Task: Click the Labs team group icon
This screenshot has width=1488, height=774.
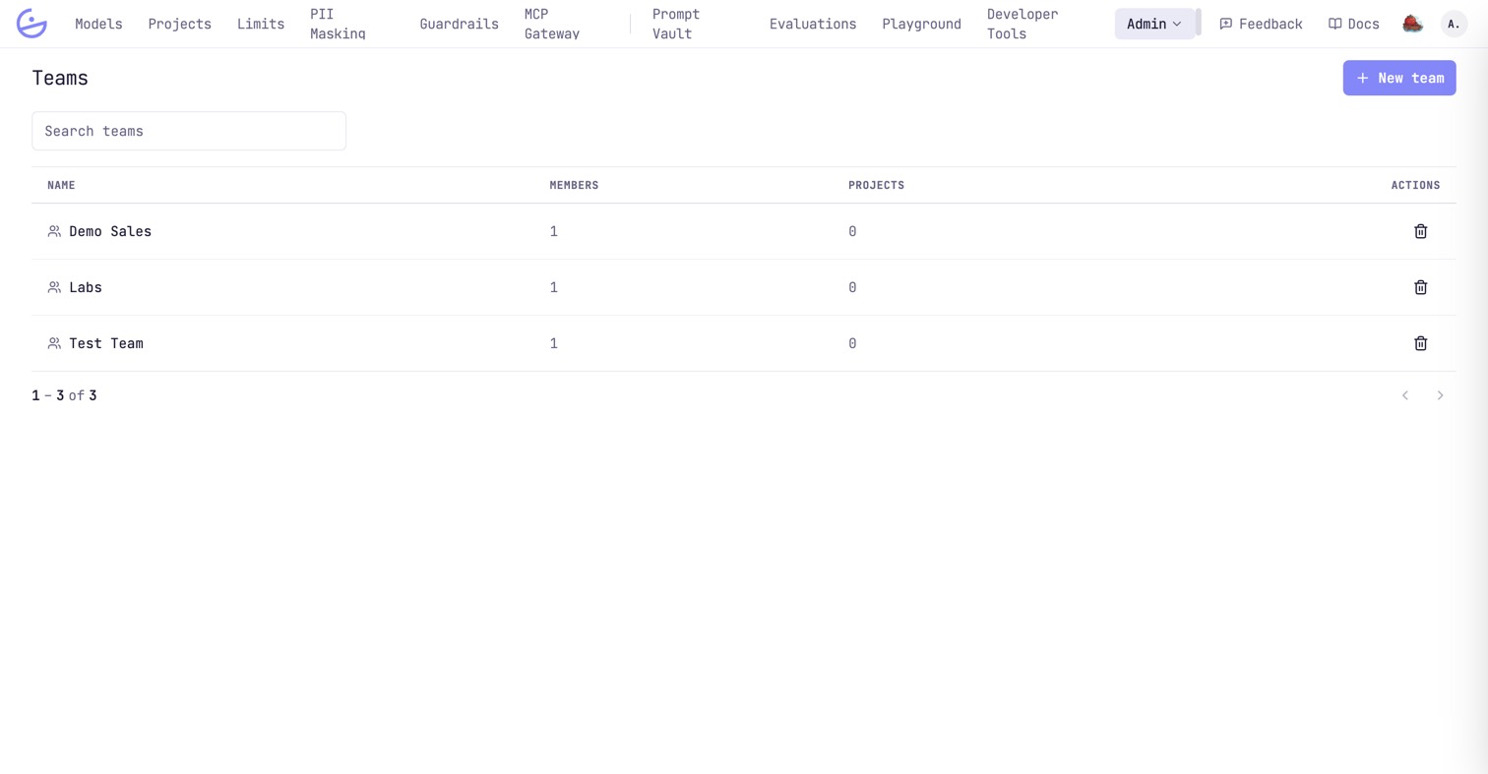Action: (x=54, y=287)
